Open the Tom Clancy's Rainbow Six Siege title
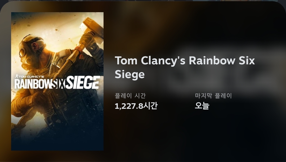 (x=185, y=67)
